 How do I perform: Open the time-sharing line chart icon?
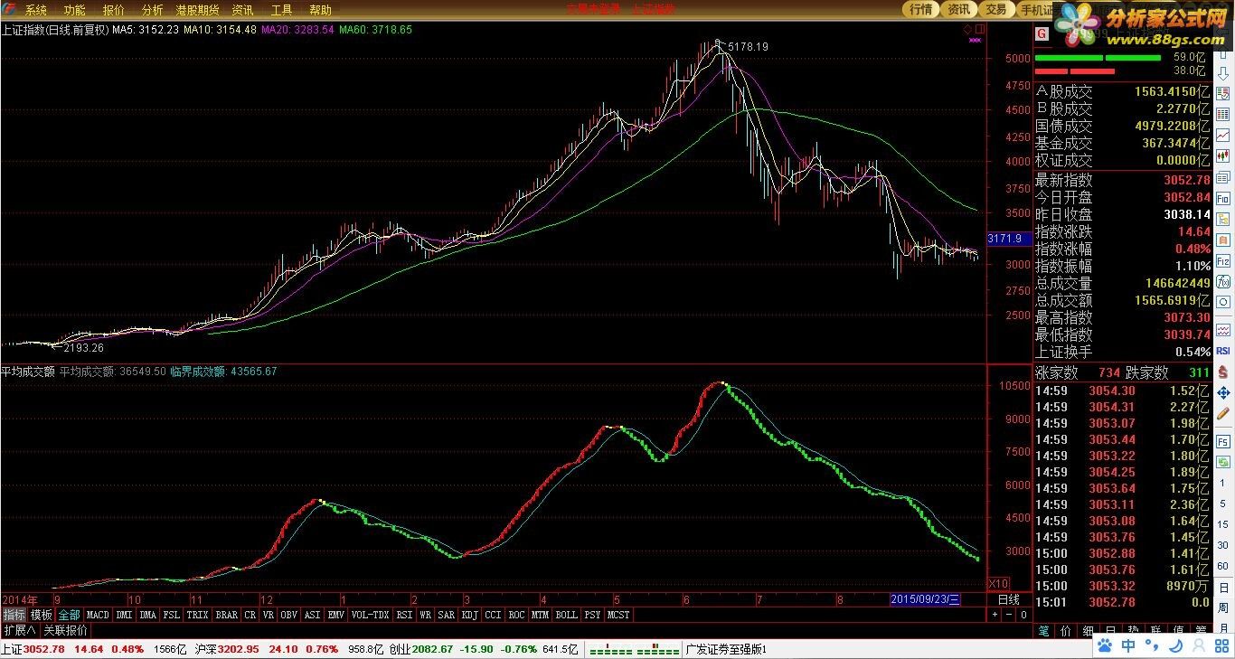(1223, 136)
